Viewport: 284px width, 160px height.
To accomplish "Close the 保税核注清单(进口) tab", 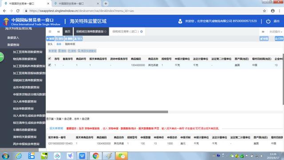I will coord(142,32).
